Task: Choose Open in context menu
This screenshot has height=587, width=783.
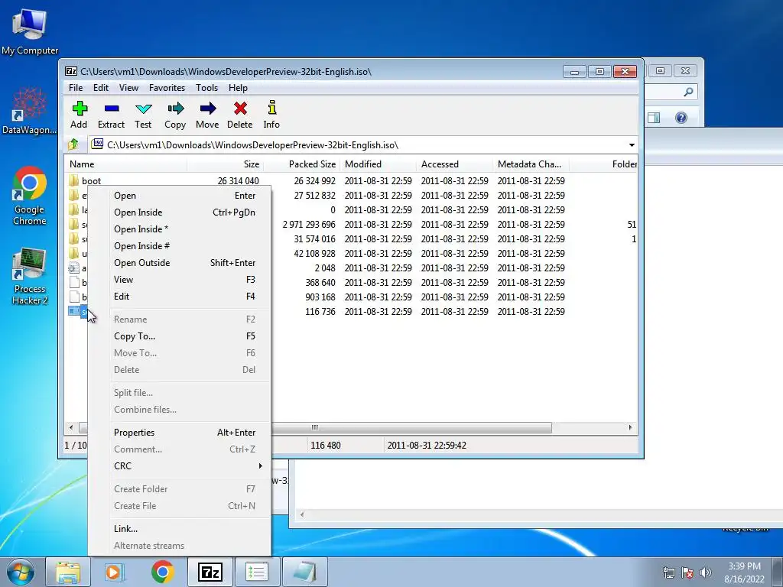Action: click(179, 196)
